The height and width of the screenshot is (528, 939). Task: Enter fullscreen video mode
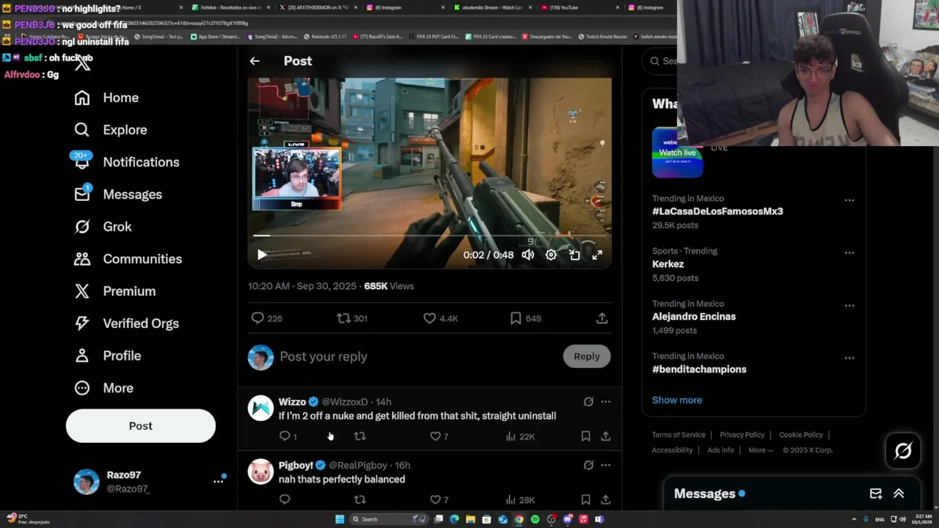597,254
